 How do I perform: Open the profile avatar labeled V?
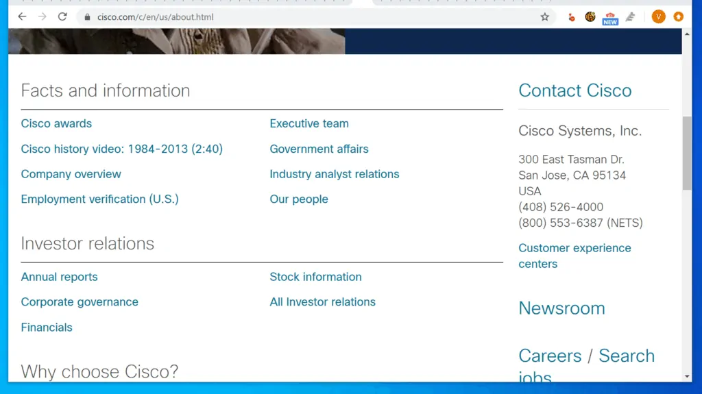(658, 17)
